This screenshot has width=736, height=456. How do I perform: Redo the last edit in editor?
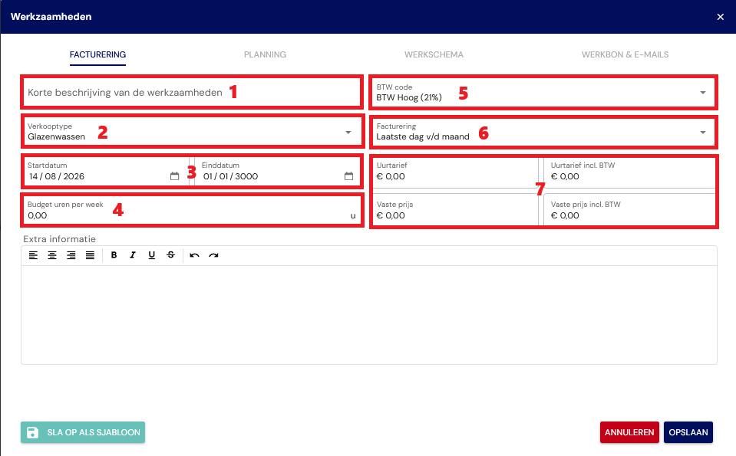coord(213,255)
